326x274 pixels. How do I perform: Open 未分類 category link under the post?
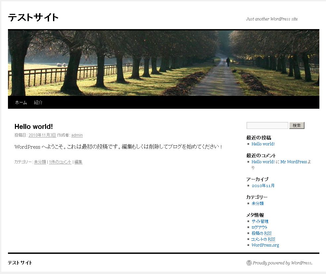pyautogui.click(x=40, y=162)
